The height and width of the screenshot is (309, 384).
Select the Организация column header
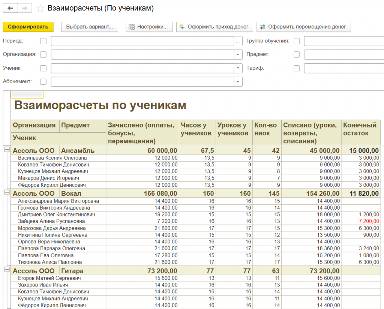tap(35, 126)
